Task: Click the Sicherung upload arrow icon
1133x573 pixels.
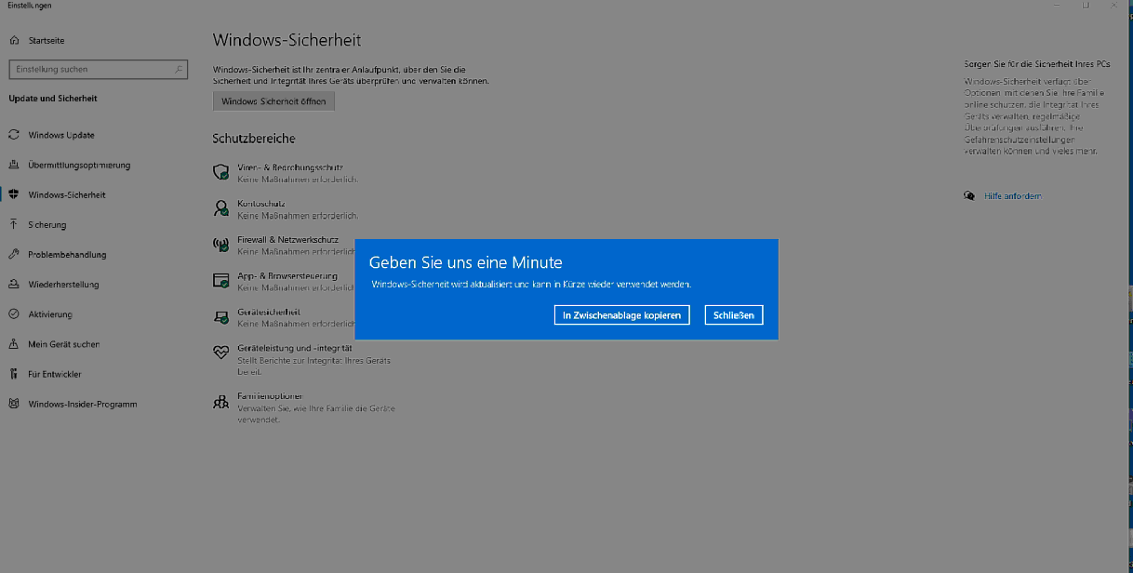Action: (14, 224)
